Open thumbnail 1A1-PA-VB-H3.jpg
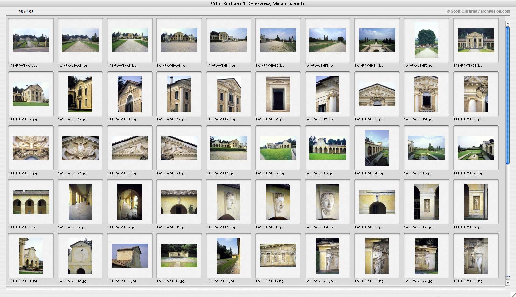 click(130, 256)
